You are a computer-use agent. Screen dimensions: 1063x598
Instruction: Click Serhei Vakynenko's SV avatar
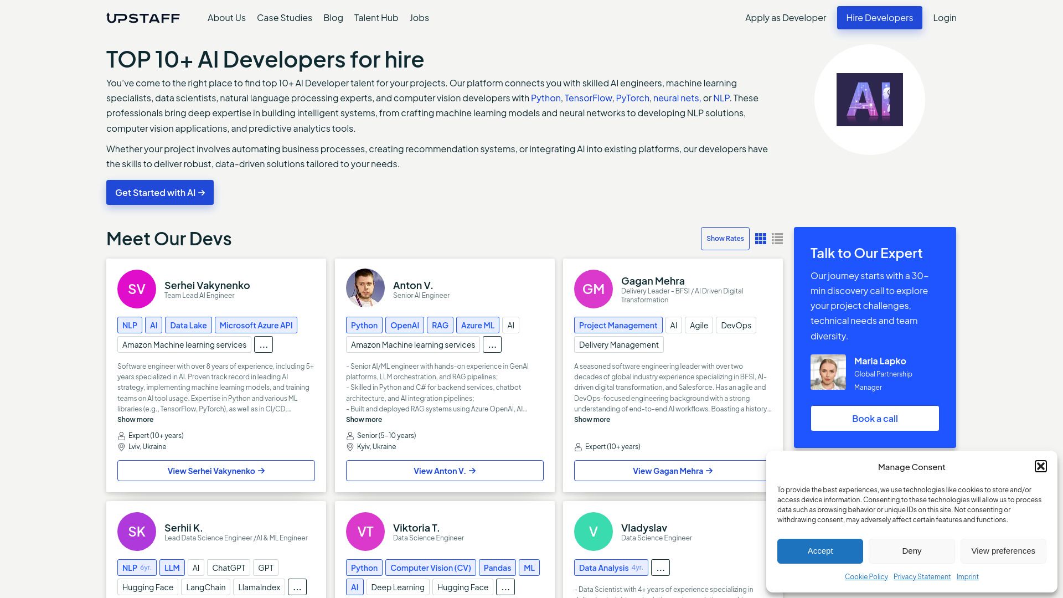coord(136,288)
